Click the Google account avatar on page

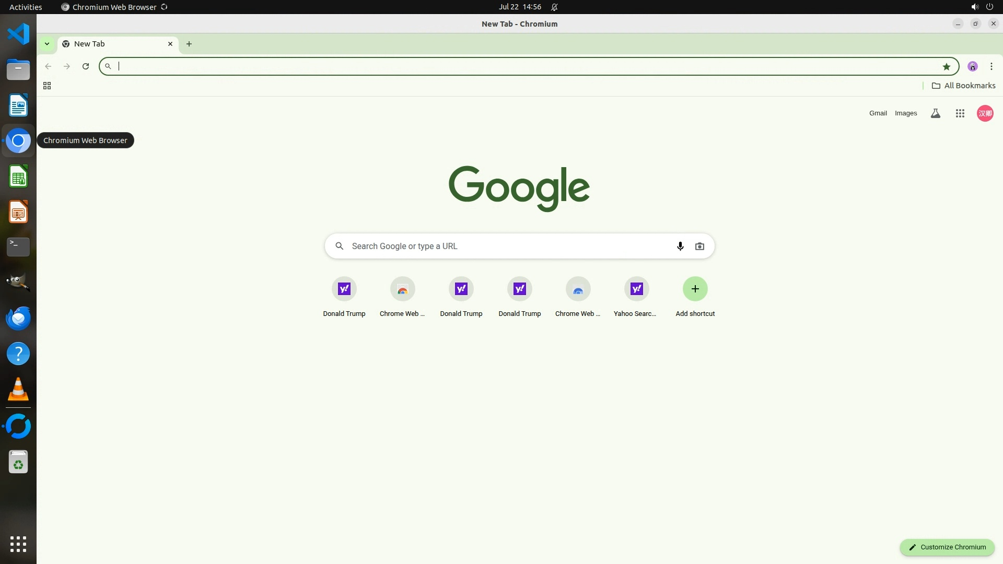(x=985, y=113)
